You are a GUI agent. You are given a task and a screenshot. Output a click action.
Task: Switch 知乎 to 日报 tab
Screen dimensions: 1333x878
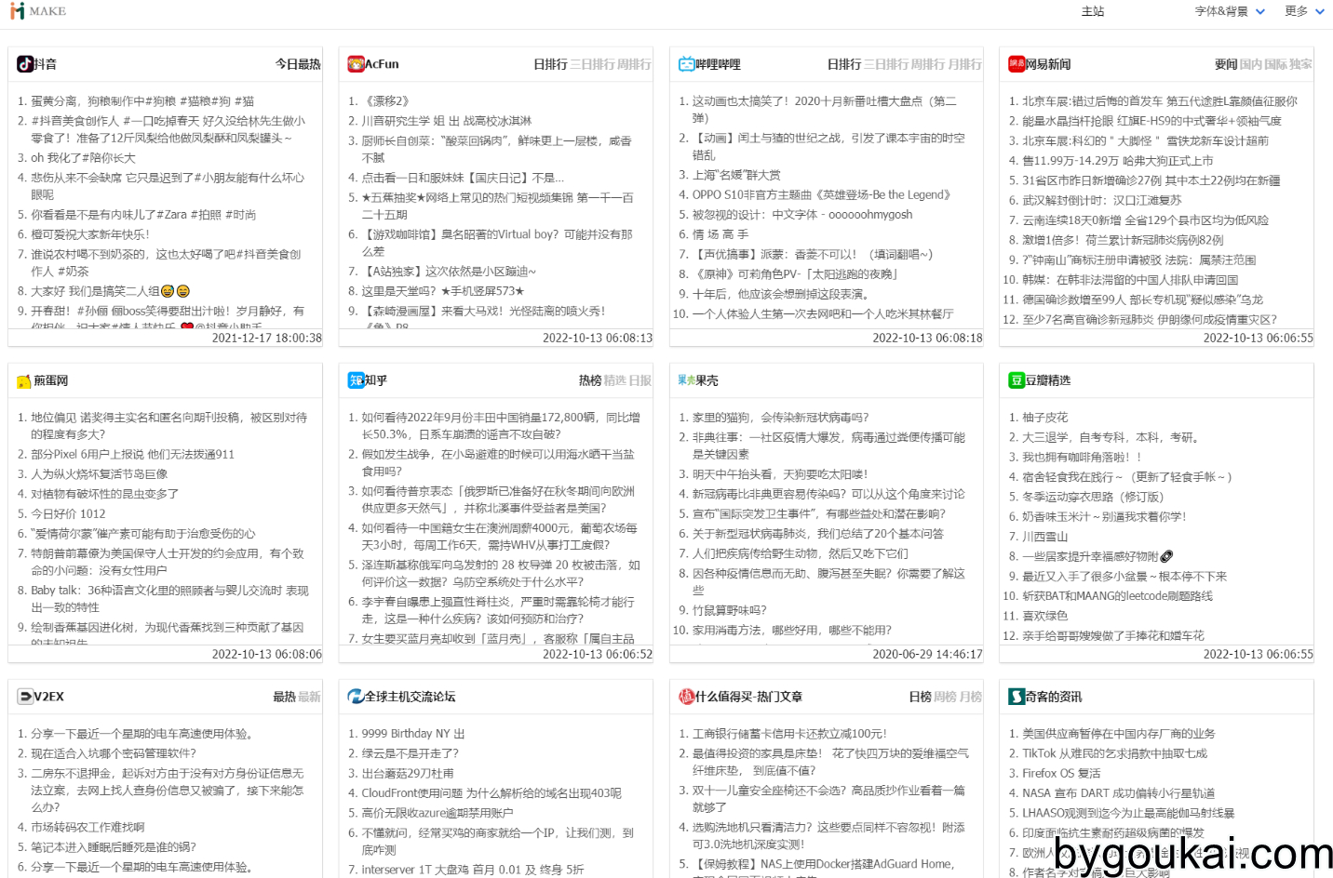pyautogui.click(x=640, y=380)
